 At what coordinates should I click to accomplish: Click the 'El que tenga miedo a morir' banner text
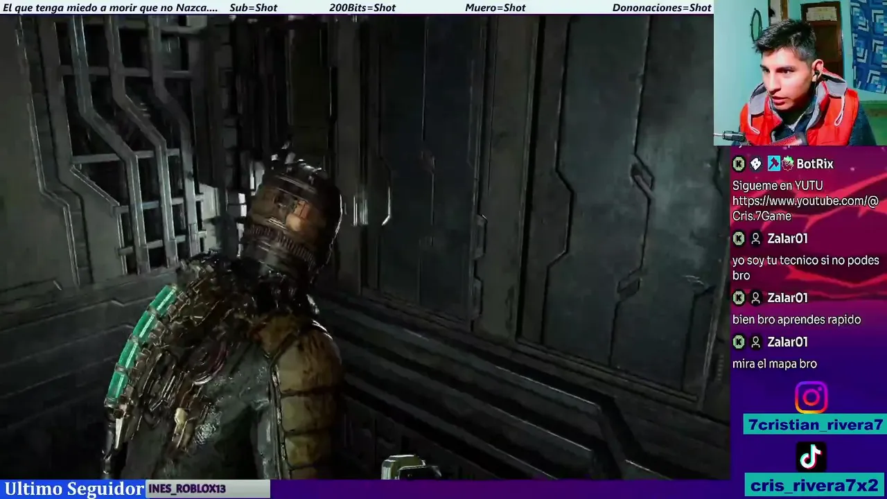110,8
